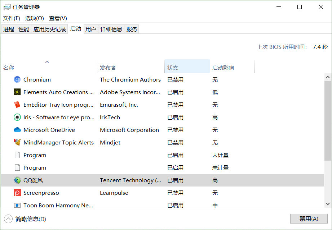Click the 禁用 button

pyautogui.click(x=309, y=218)
